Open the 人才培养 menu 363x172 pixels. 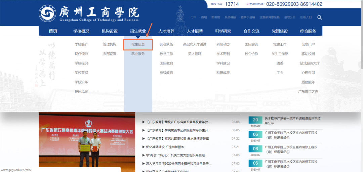click(166, 31)
